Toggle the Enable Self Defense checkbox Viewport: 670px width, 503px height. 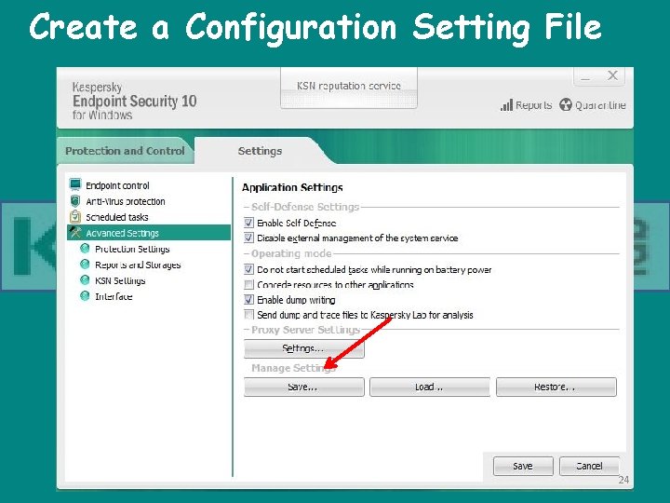(248, 223)
